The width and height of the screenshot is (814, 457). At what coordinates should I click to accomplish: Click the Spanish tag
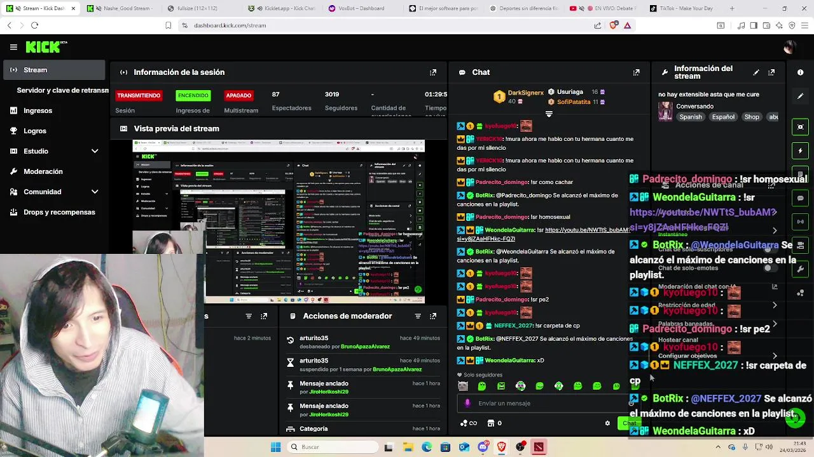pos(691,117)
